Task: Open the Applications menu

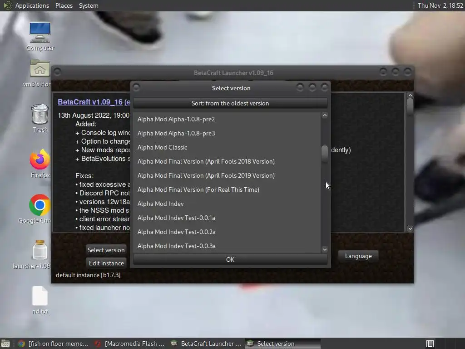Action: click(x=32, y=5)
